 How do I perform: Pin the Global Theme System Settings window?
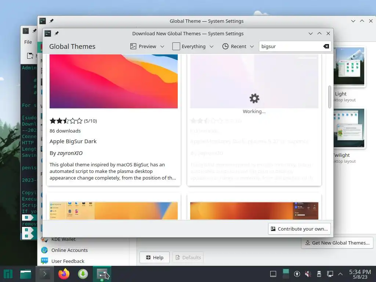pos(51,21)
